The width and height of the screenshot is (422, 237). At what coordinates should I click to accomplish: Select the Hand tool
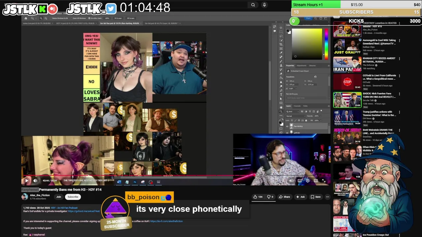281,107
